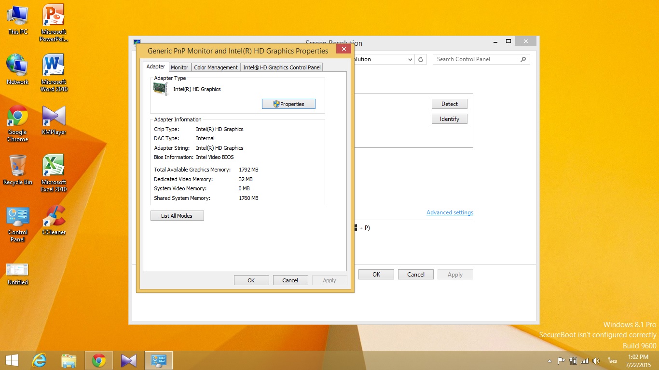Open File Explorer from the taskbar

[x=69, y=360]
